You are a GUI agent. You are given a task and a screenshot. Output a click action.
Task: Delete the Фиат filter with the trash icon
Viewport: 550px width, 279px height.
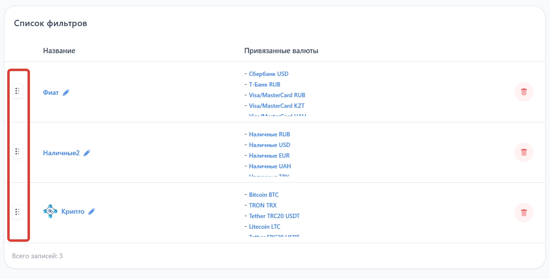pyautogui.click(x=523, y=92)
